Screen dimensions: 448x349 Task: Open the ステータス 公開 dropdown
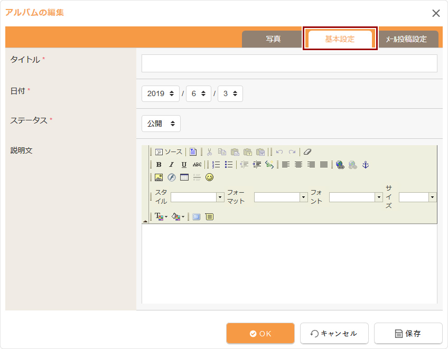coord(161,124)
